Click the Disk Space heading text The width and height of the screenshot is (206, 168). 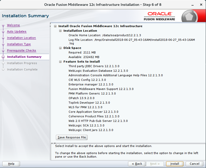pyautogui.click(x=72, y=48)
